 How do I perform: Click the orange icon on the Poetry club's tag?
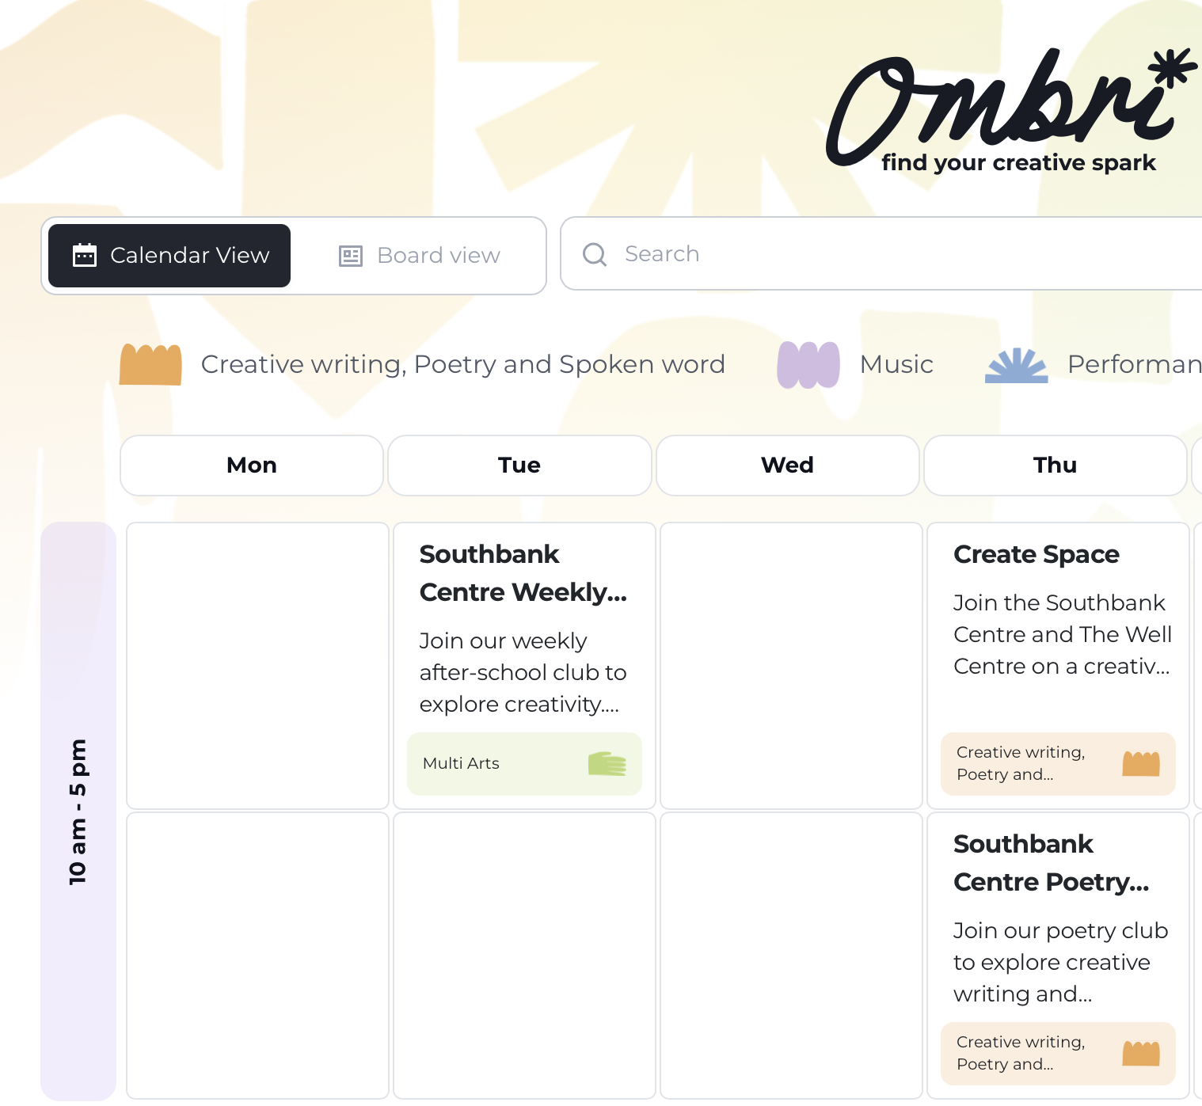[1140, 1053]
